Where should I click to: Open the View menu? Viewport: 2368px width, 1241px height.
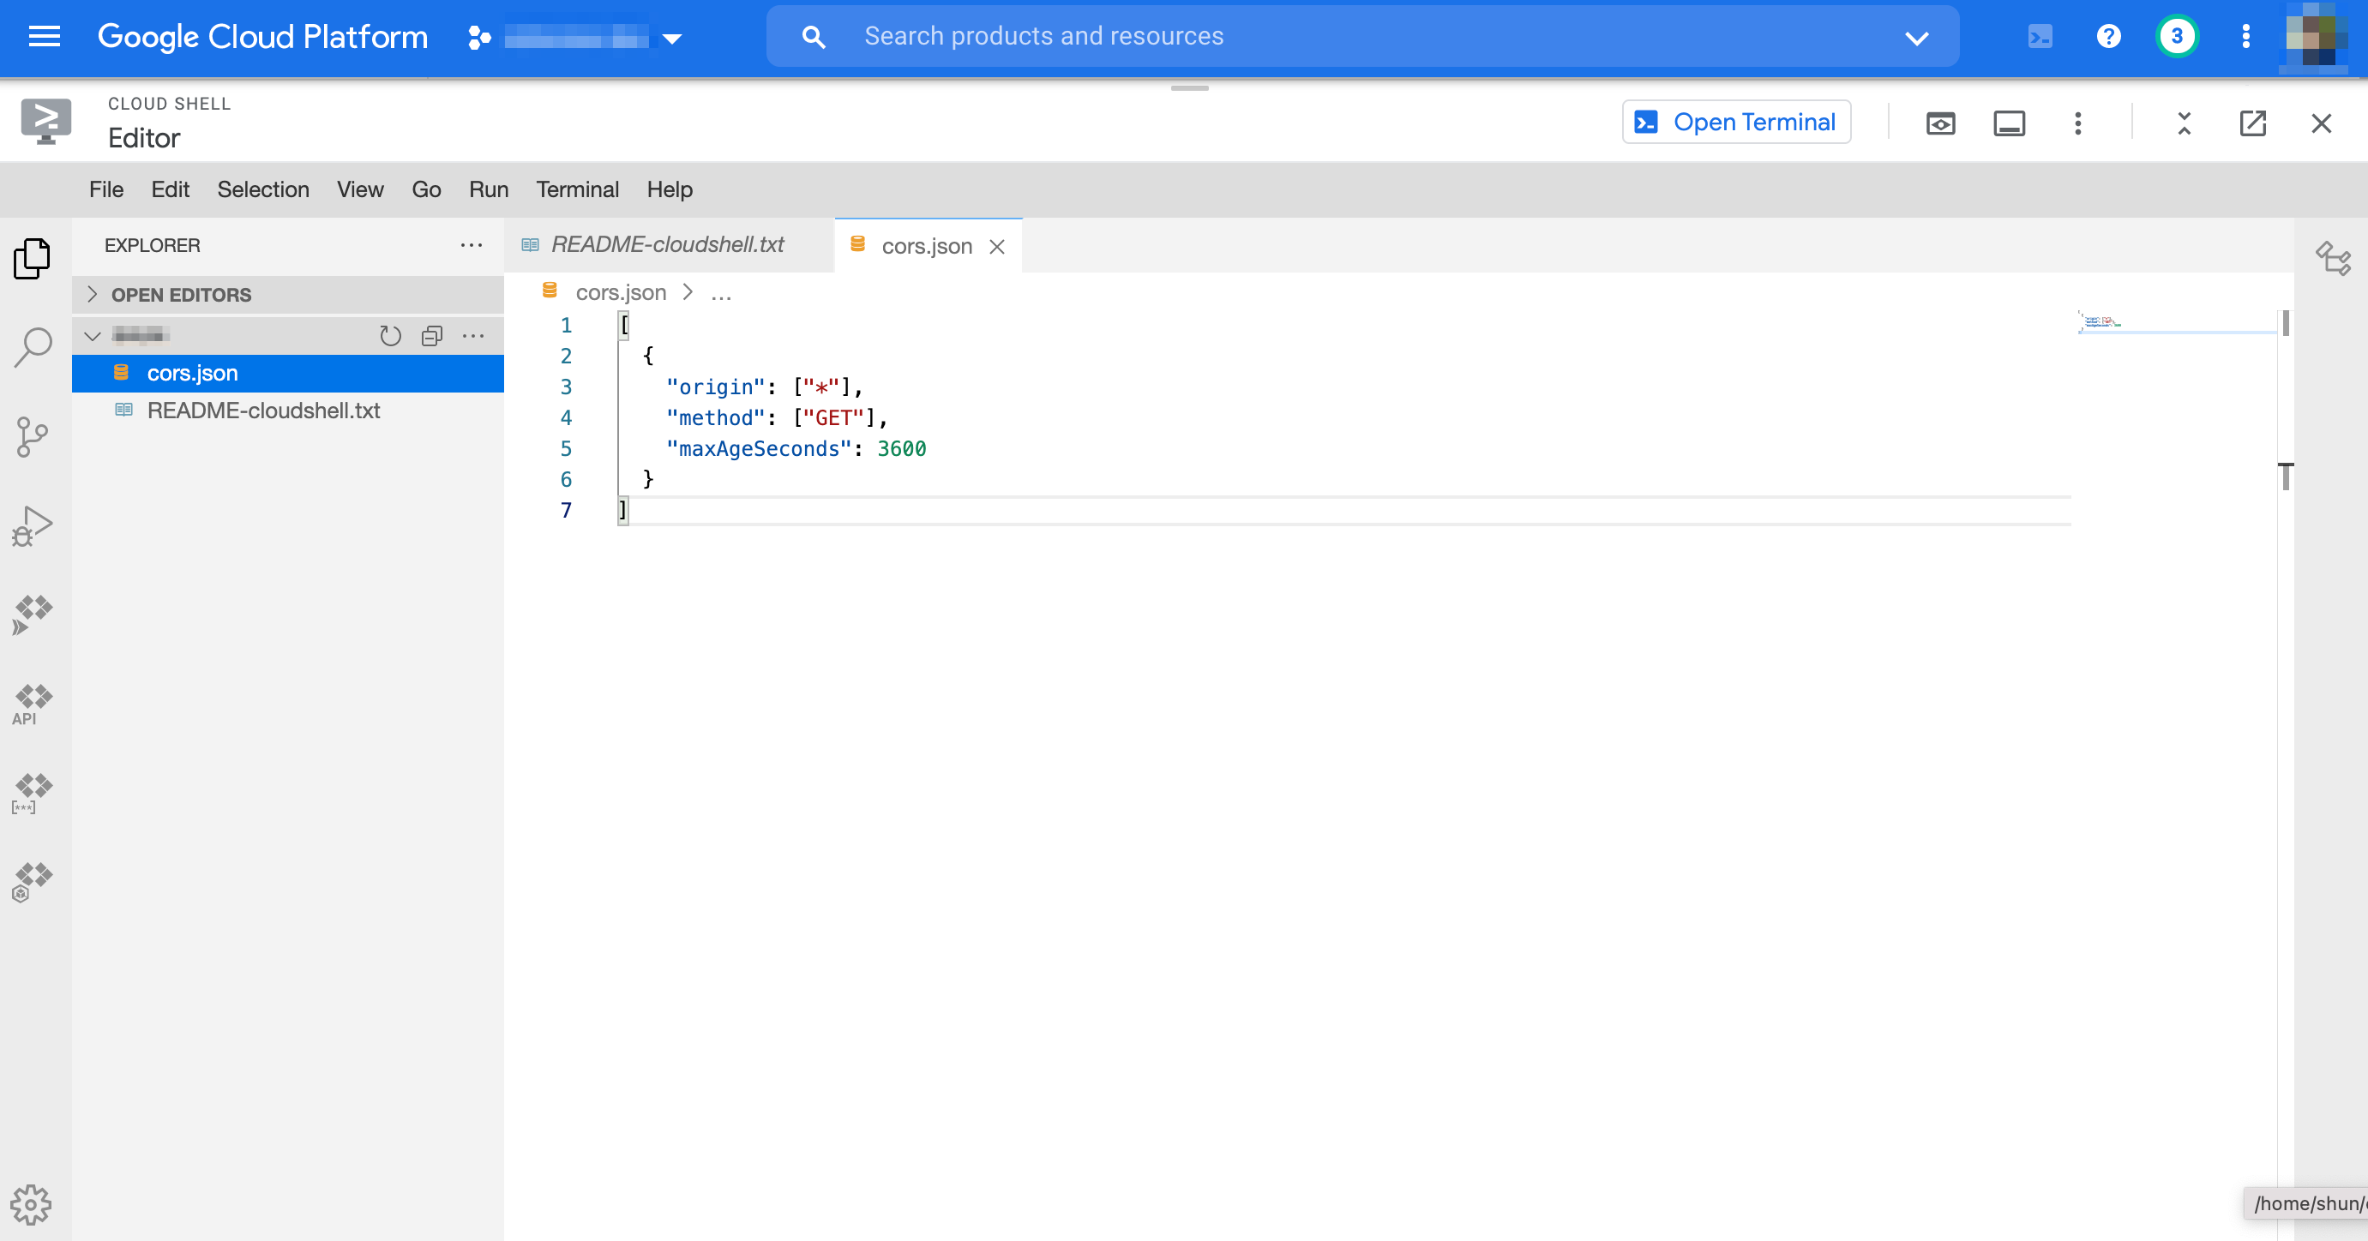360,189
